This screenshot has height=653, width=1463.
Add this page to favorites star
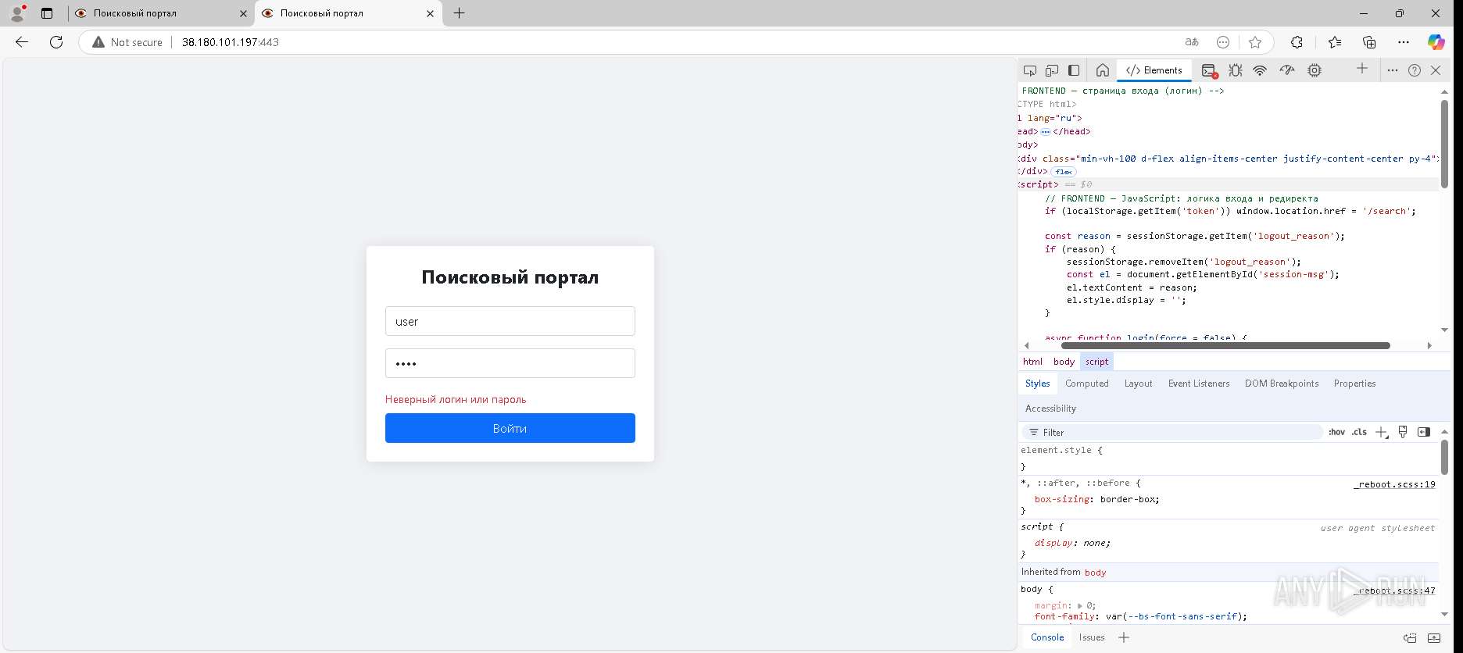pyautogui.click(x=1255, y=42)
